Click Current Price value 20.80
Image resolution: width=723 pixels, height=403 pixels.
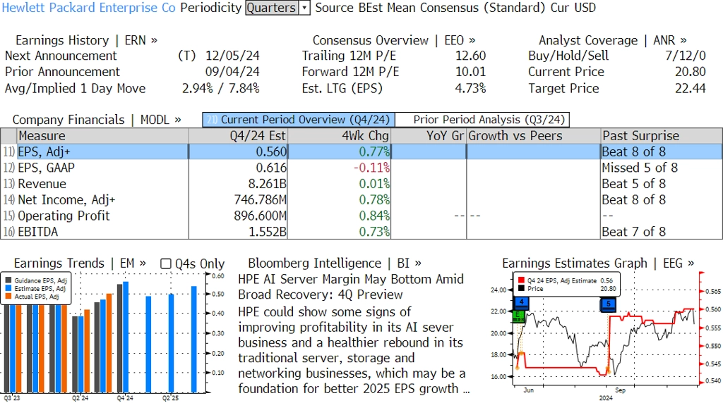coord(691,72)
